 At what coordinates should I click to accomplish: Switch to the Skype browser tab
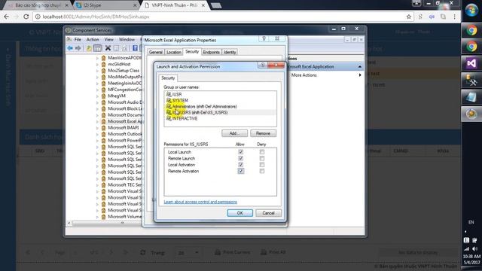click(x=106, y=5)
